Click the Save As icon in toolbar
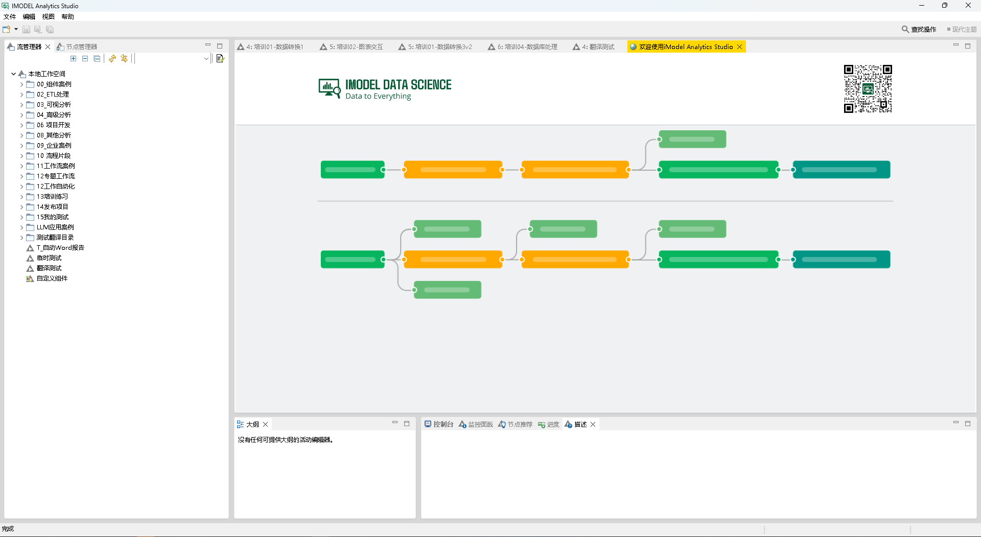The height and width of the screenshot is (537, 981). [x=38, y=30]
